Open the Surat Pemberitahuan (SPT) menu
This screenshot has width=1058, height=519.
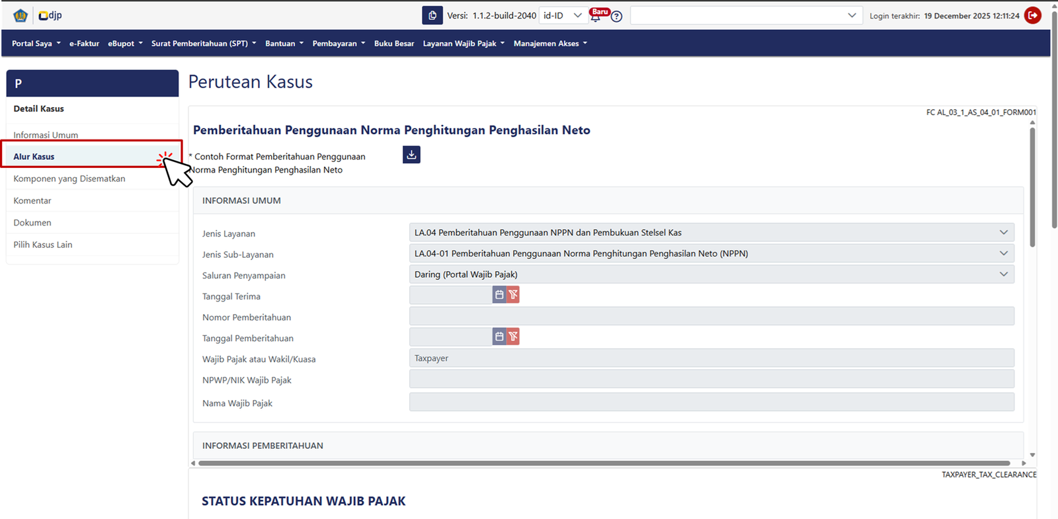tap(203, 44)
